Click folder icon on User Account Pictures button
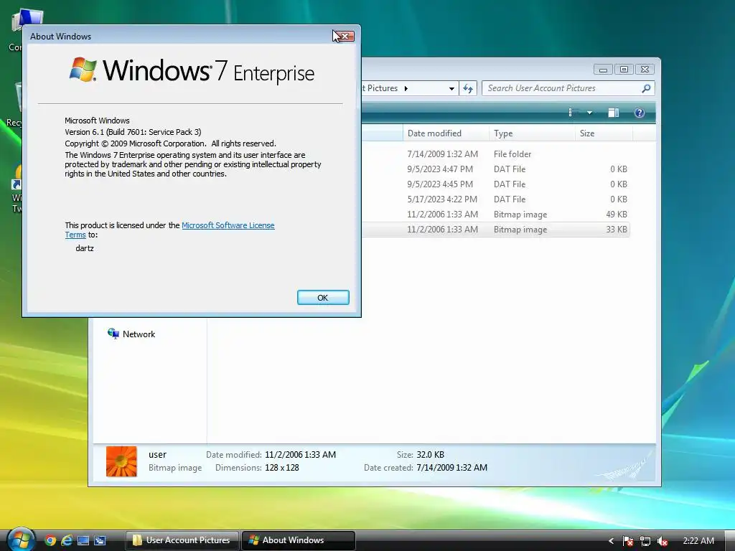Screen dimensions: 735x551 pos(137,540)
